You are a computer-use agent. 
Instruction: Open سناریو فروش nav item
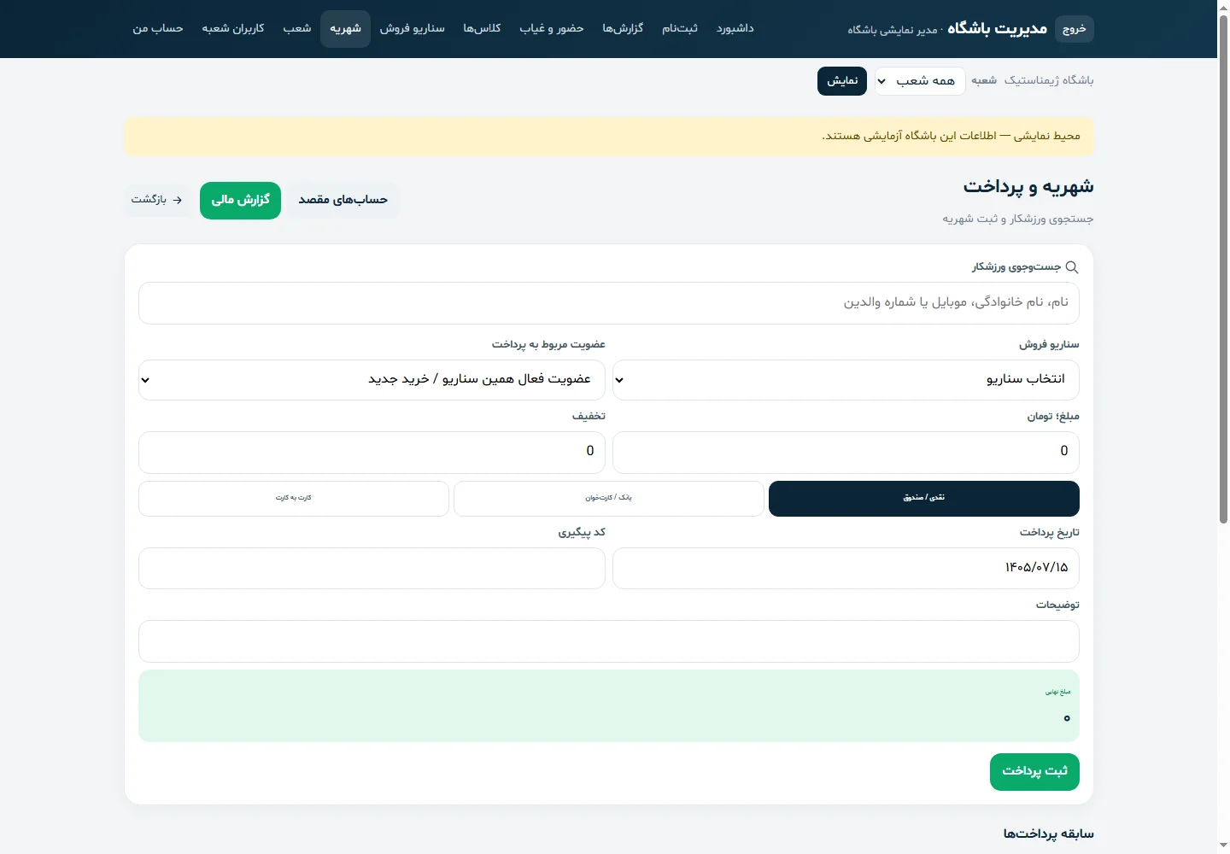point(413,29)
